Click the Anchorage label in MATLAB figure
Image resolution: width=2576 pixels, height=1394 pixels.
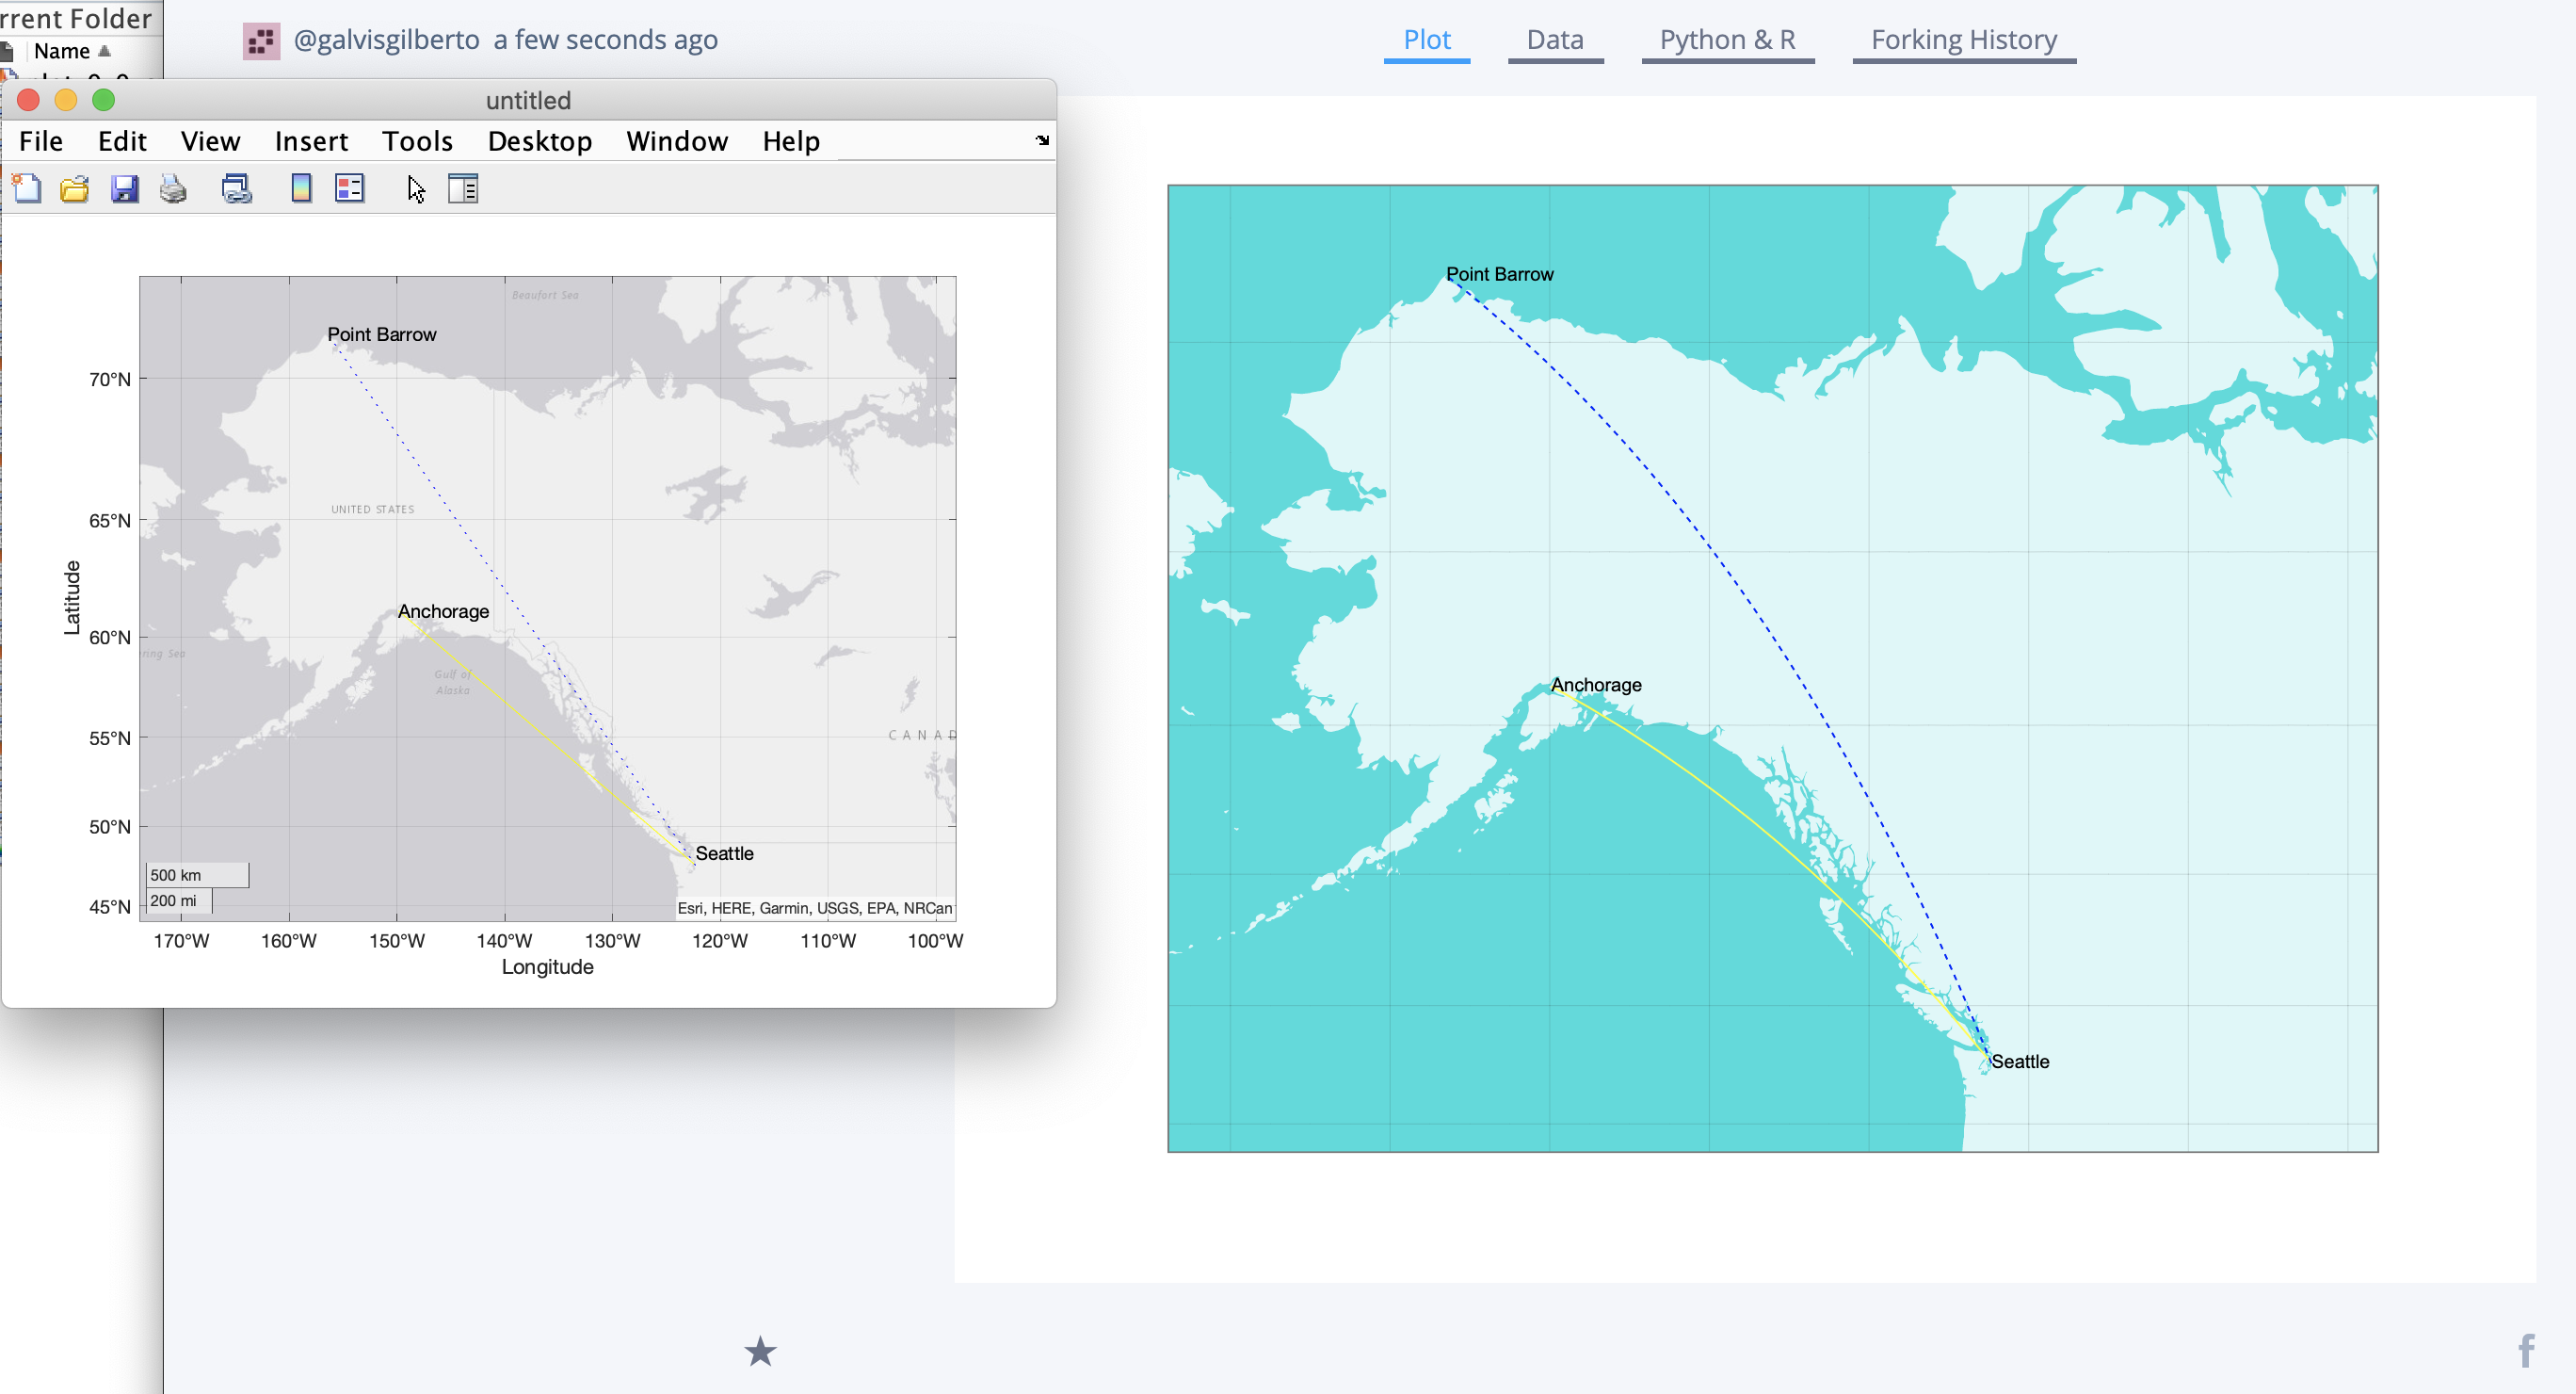tap(443, 611)
